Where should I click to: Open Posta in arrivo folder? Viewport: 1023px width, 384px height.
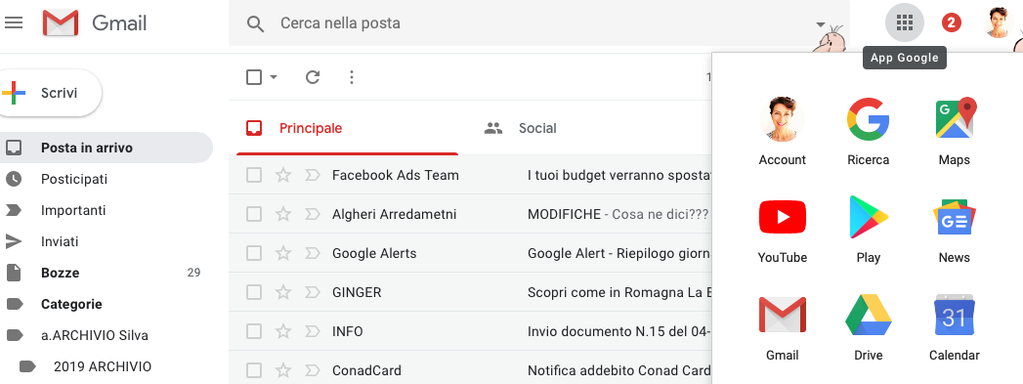tap(107, 148)
